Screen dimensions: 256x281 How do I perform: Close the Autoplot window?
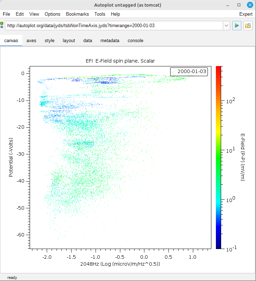pos(249,5)
